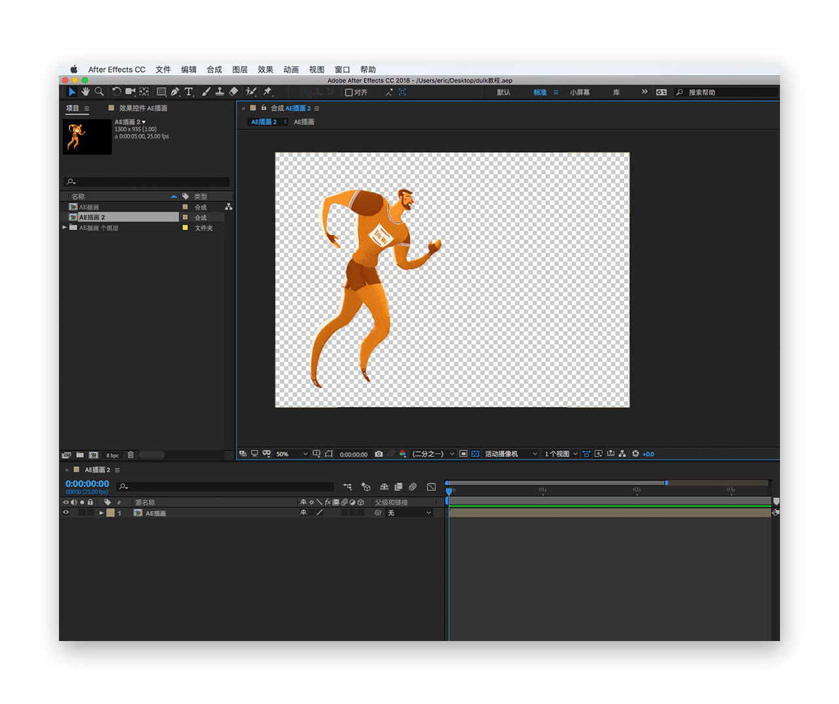The image size is (839, 704).
Task: Click the show channel RGB icon
Action: pyautogui.click(x=403, y=454)
